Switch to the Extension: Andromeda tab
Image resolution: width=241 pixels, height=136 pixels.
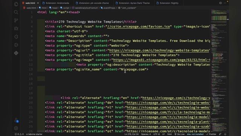(56, 3)
